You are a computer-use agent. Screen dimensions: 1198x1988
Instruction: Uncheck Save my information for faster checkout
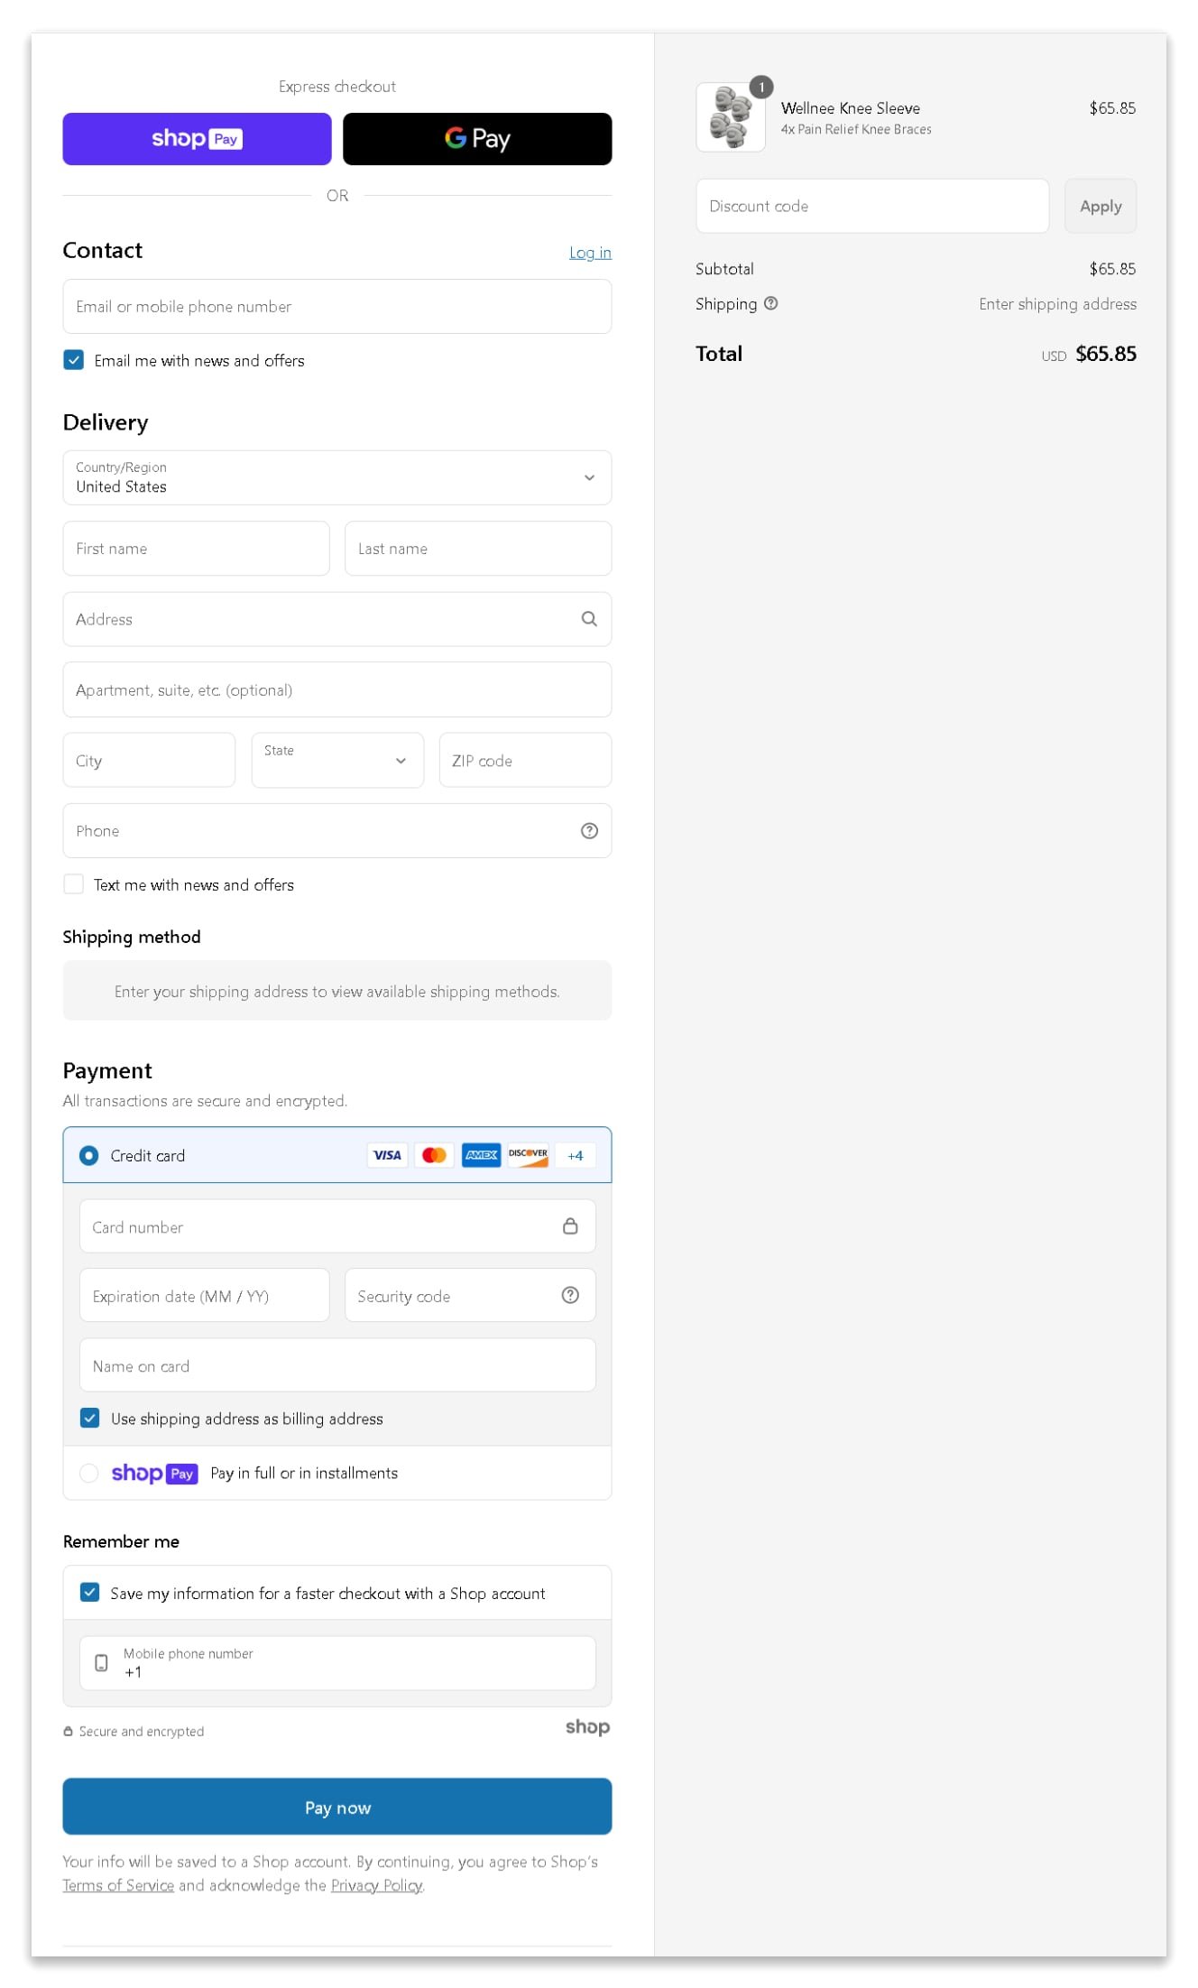click(90, 1593)
